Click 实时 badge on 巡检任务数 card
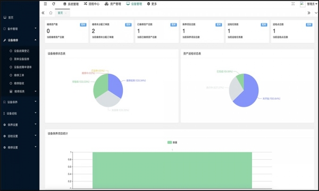 (x=264, y=25)
